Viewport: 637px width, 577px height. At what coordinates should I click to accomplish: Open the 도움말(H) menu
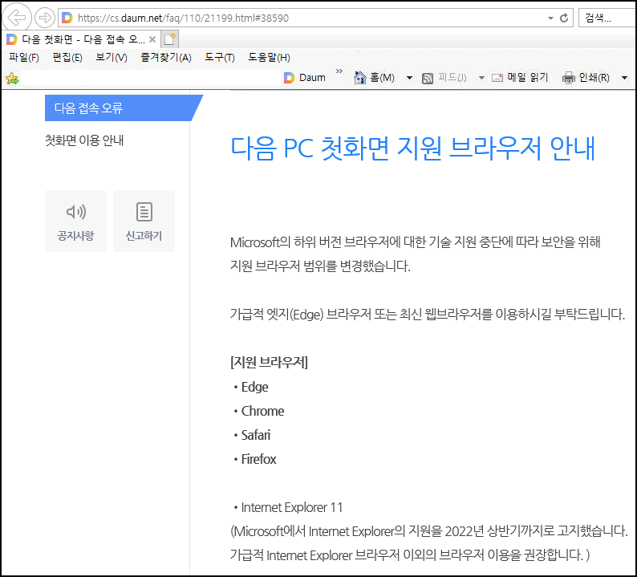(x=269, y=57)
